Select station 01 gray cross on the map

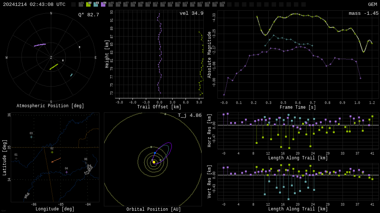16,158
